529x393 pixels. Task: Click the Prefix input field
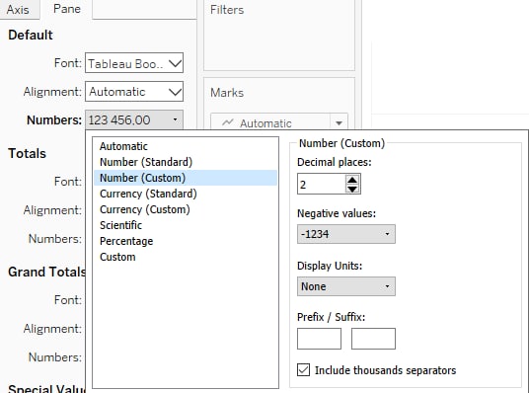click(x=319, y=339)
